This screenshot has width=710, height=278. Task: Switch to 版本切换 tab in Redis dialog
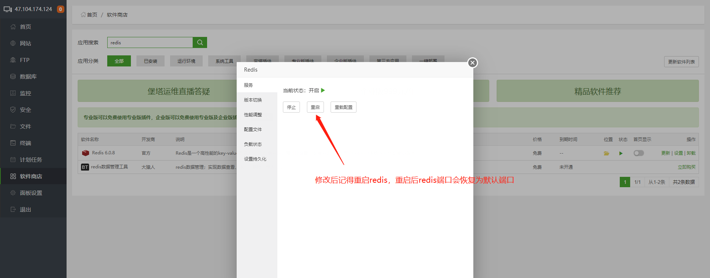pos(253,100)
